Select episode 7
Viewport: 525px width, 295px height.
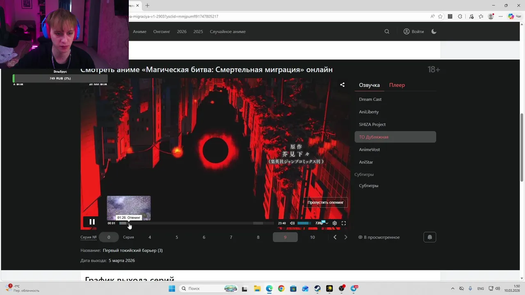(231, 237)
